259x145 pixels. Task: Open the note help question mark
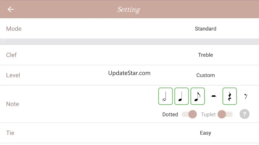244,114
